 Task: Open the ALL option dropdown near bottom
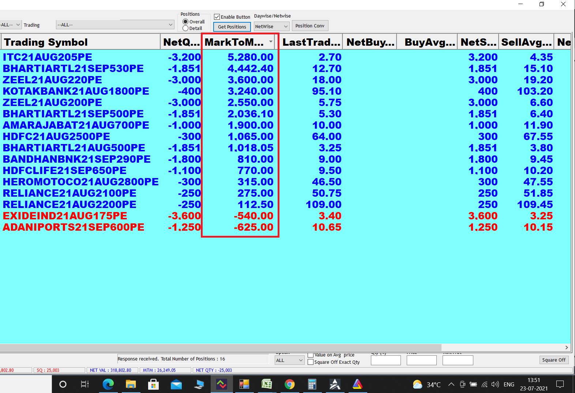point(290,360)
